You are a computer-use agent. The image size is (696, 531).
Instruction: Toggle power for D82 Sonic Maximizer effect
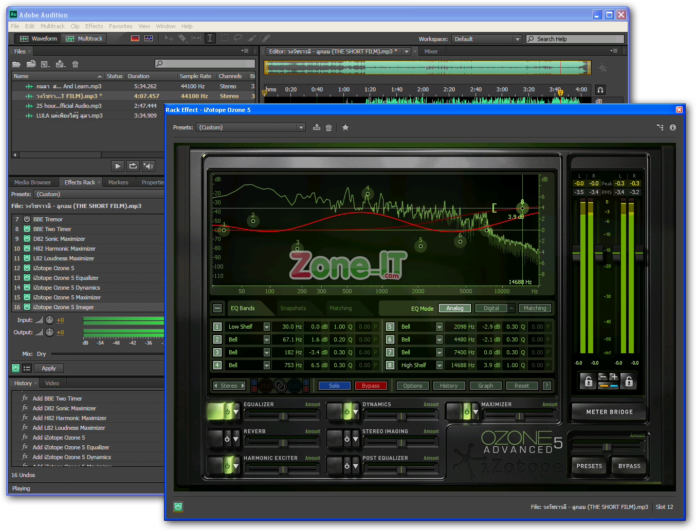(x=27, y=239)
